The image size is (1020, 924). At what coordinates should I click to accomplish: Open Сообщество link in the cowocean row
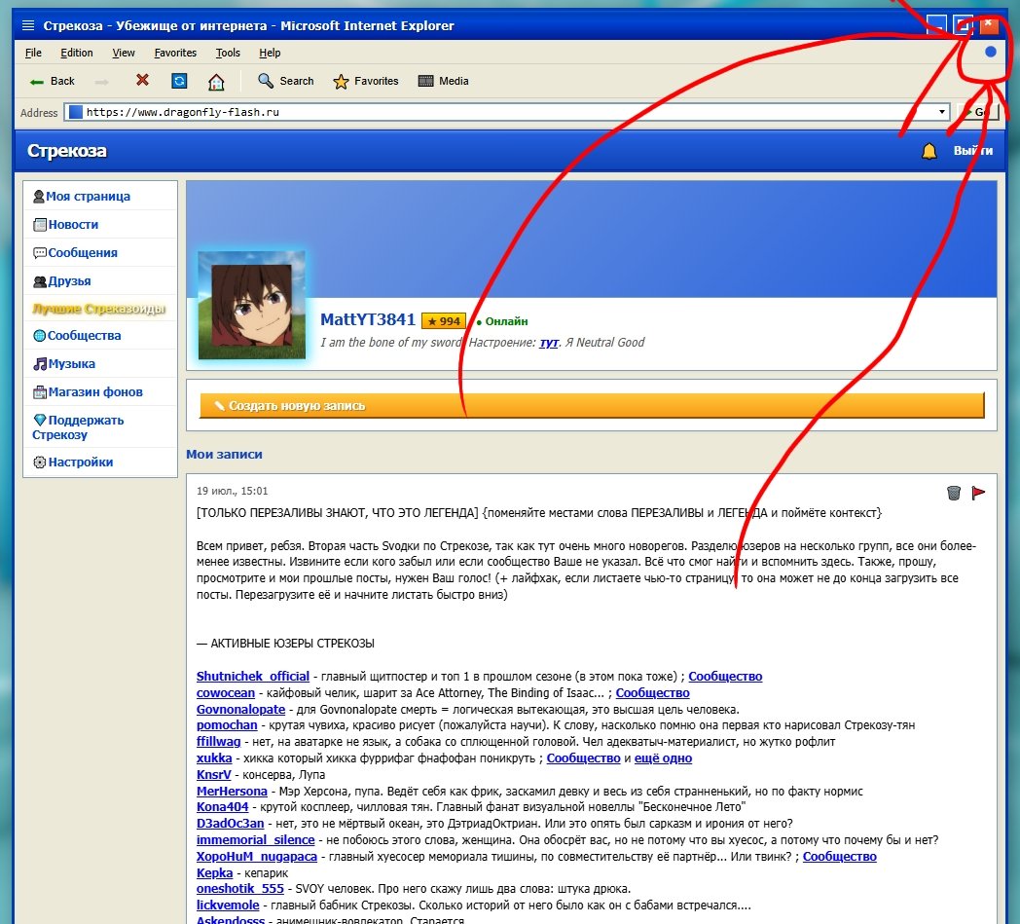coord(652,693)
